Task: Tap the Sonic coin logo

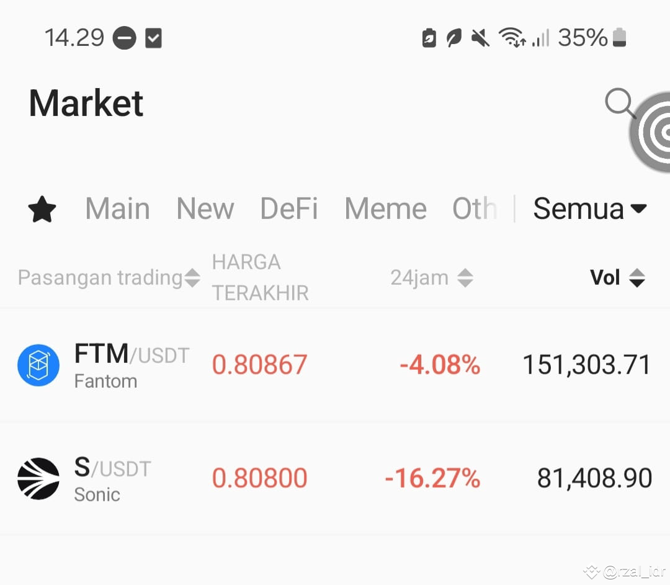Action: (x=38, y=478)
